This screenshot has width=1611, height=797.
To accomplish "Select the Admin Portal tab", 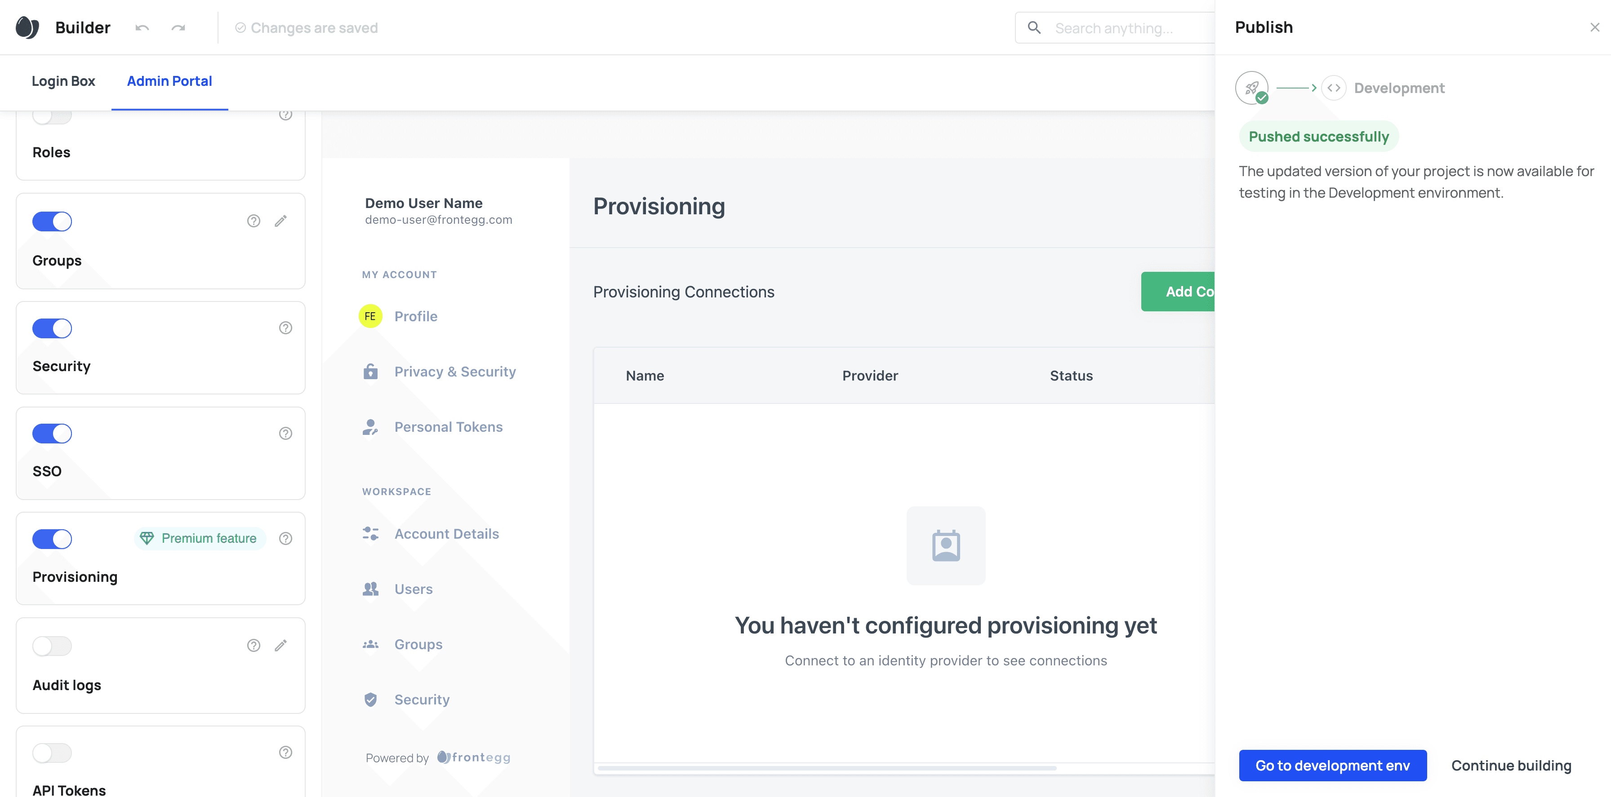I will tap(169, 81).
